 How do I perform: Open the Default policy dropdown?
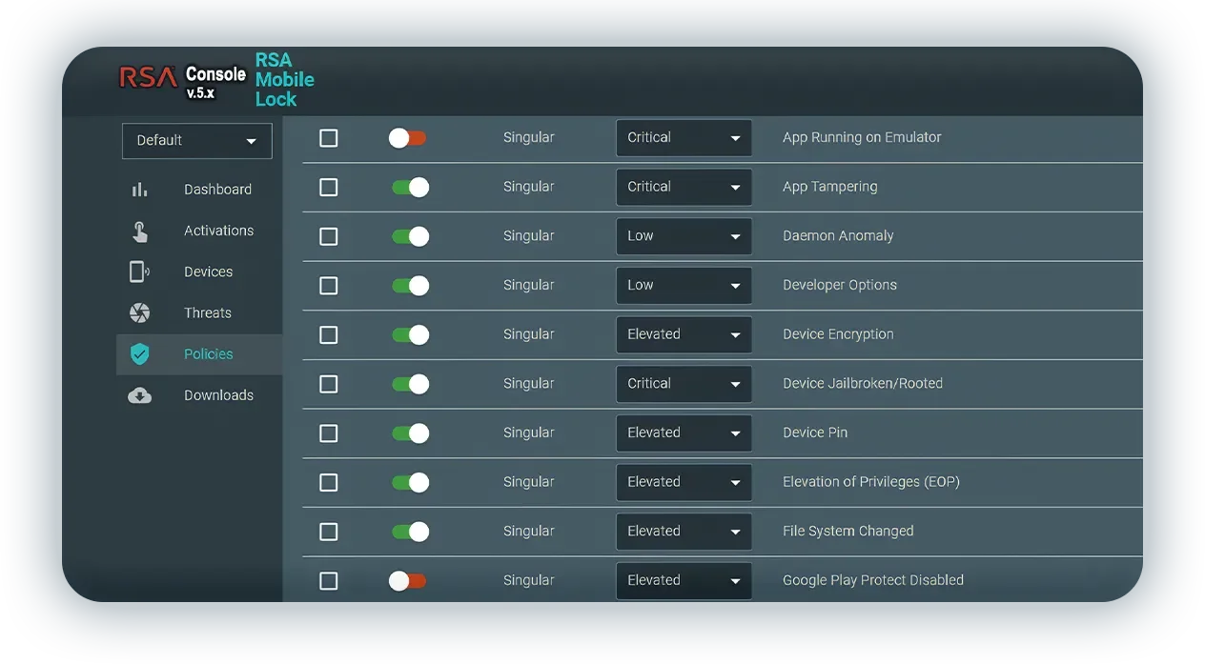(196, 140)
